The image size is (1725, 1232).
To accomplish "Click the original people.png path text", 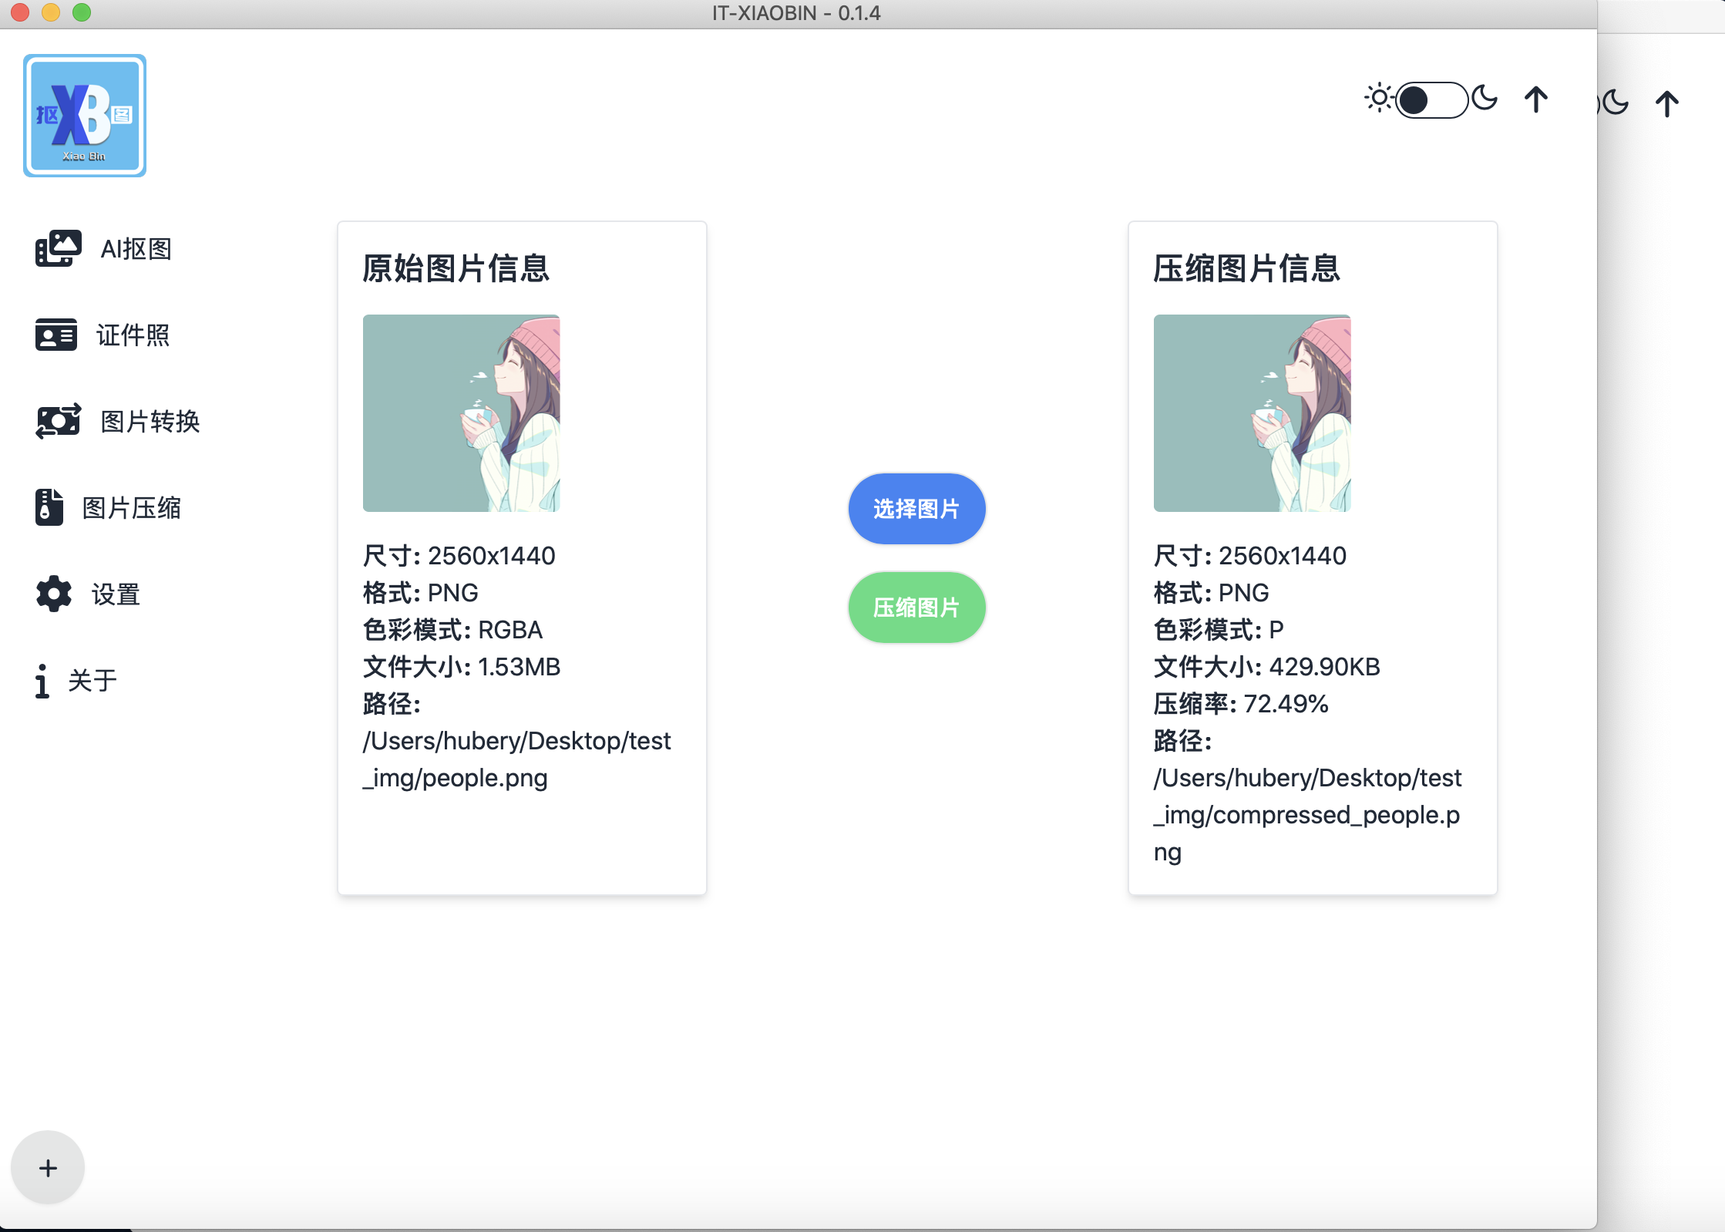I will (517, 759).
